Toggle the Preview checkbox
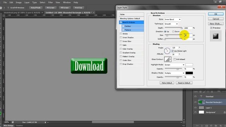 pyautogui.click(x=211, y=28)
